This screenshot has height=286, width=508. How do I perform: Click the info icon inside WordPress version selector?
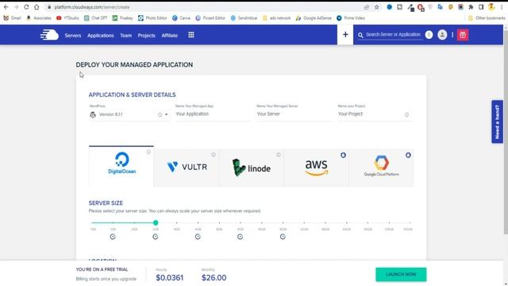pyautogui.click(x=160, y=114)
